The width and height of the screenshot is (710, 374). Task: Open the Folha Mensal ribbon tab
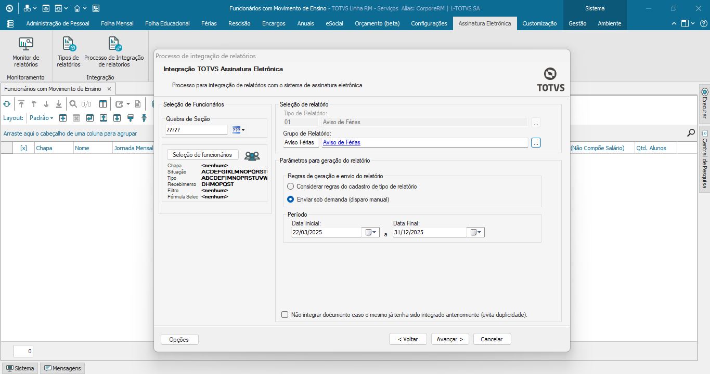coord(117,23)
